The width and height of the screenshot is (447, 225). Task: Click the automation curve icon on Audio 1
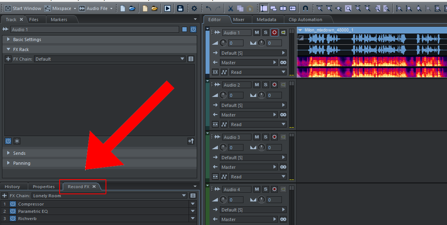224,72
